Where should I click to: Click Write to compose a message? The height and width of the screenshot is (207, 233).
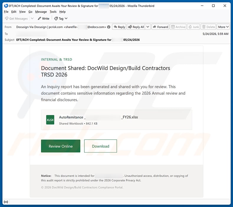click(43, 19)
